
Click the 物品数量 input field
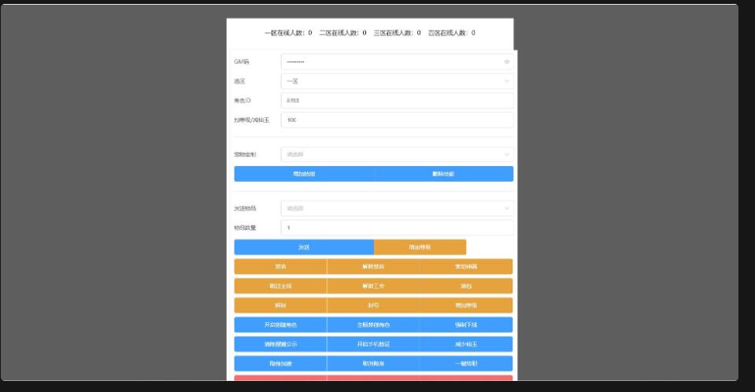[x=397, y=227]
